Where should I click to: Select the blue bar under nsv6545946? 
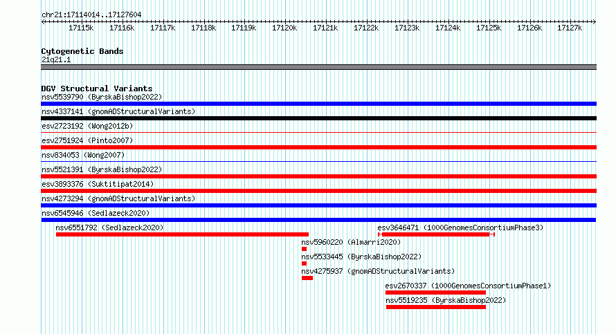pyautogui.click(x=318, y=220)
